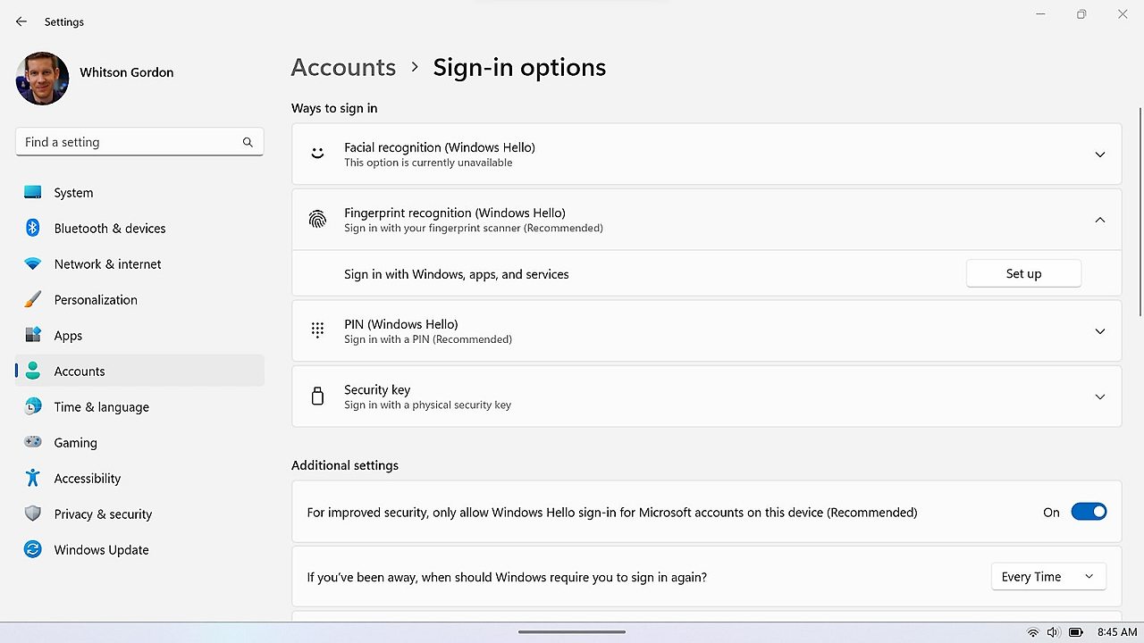Toggle Windows Hello only sign-in switch
The width and height of the screenshot is (1144, 643).
[x=1089, y=512]
